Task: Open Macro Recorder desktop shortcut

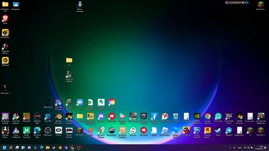Action: [80, 6]
